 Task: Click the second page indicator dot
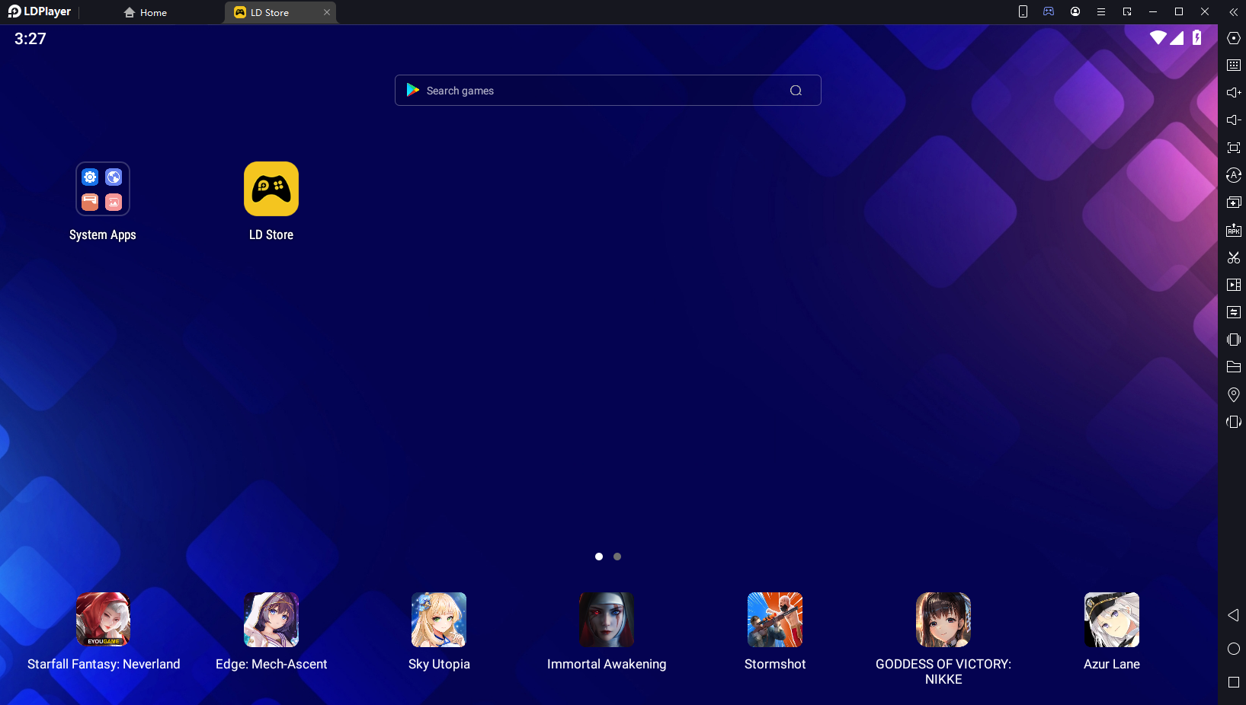tap(617, 557)
